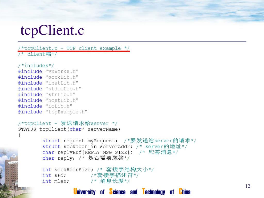264x198 pixels.
Task: Click the '/*includes*/' comment
Action: pos(36,65)
